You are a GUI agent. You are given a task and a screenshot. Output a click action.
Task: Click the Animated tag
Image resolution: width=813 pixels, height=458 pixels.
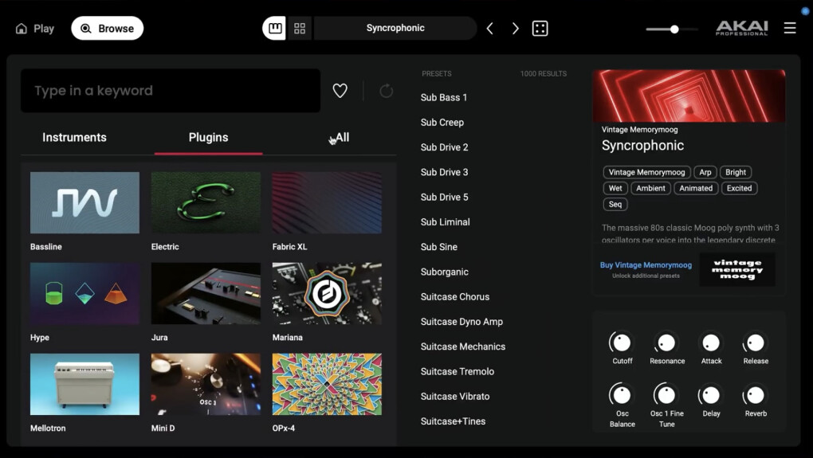(x=696, y=188)
